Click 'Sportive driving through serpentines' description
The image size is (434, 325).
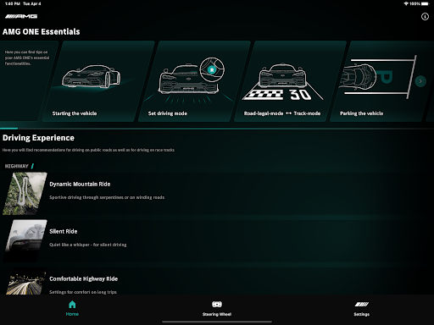pyautogui.click(x=107, y=197)
